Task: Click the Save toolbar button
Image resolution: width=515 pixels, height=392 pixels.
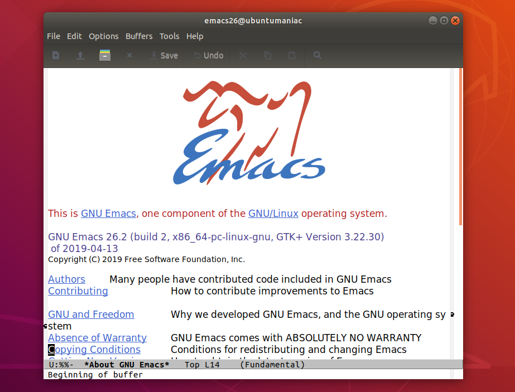Action: [164, 56]
